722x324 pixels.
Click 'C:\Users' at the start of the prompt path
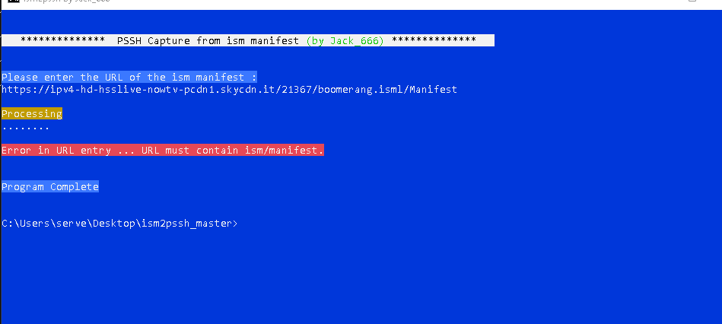click(24, 224)
